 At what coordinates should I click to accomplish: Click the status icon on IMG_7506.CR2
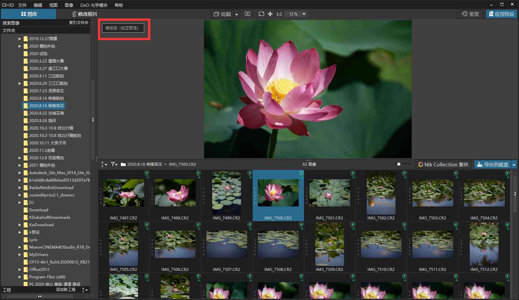point(198,226)
